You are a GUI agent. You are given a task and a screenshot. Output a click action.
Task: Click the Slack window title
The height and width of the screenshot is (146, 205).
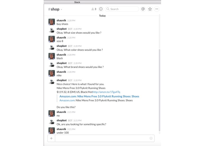(77, 2)
